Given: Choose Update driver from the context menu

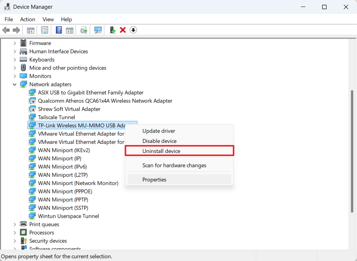Looking at the screenshot, I should (x=159, y=131).
